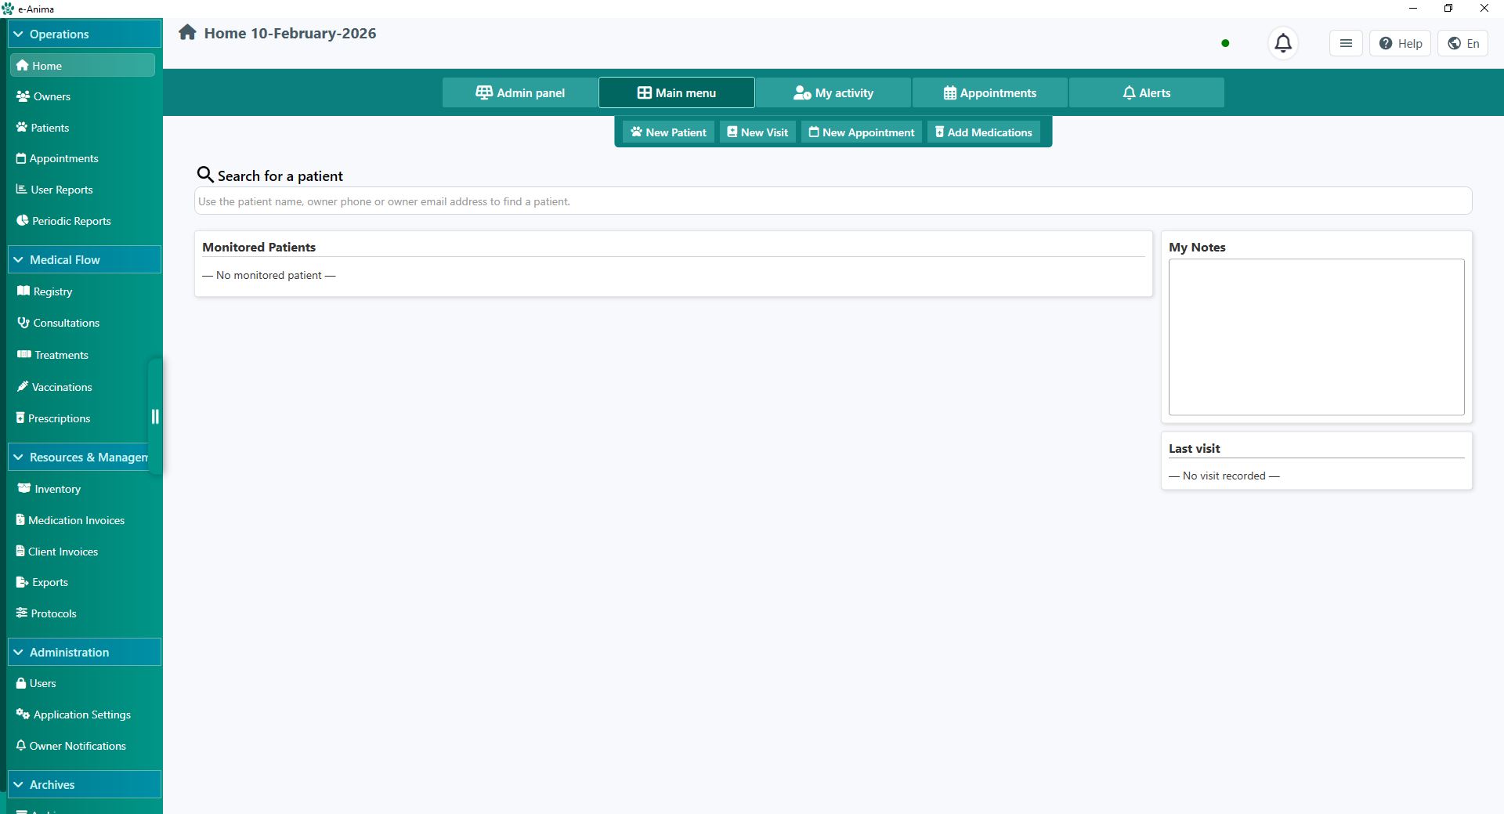Collapse the Medical Flow section

(x=84, y=259)
